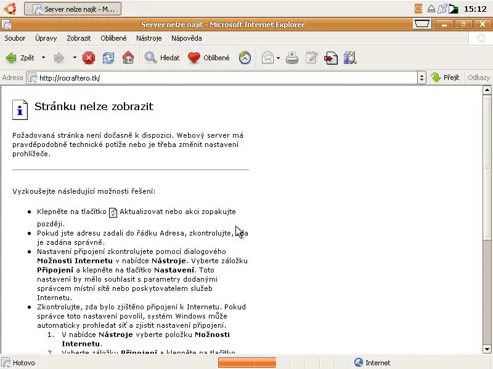Click the inline Aktualizovat refresh icon
Image resolution: width=493 pixels, height=369 pixels.
click(113, 212)
